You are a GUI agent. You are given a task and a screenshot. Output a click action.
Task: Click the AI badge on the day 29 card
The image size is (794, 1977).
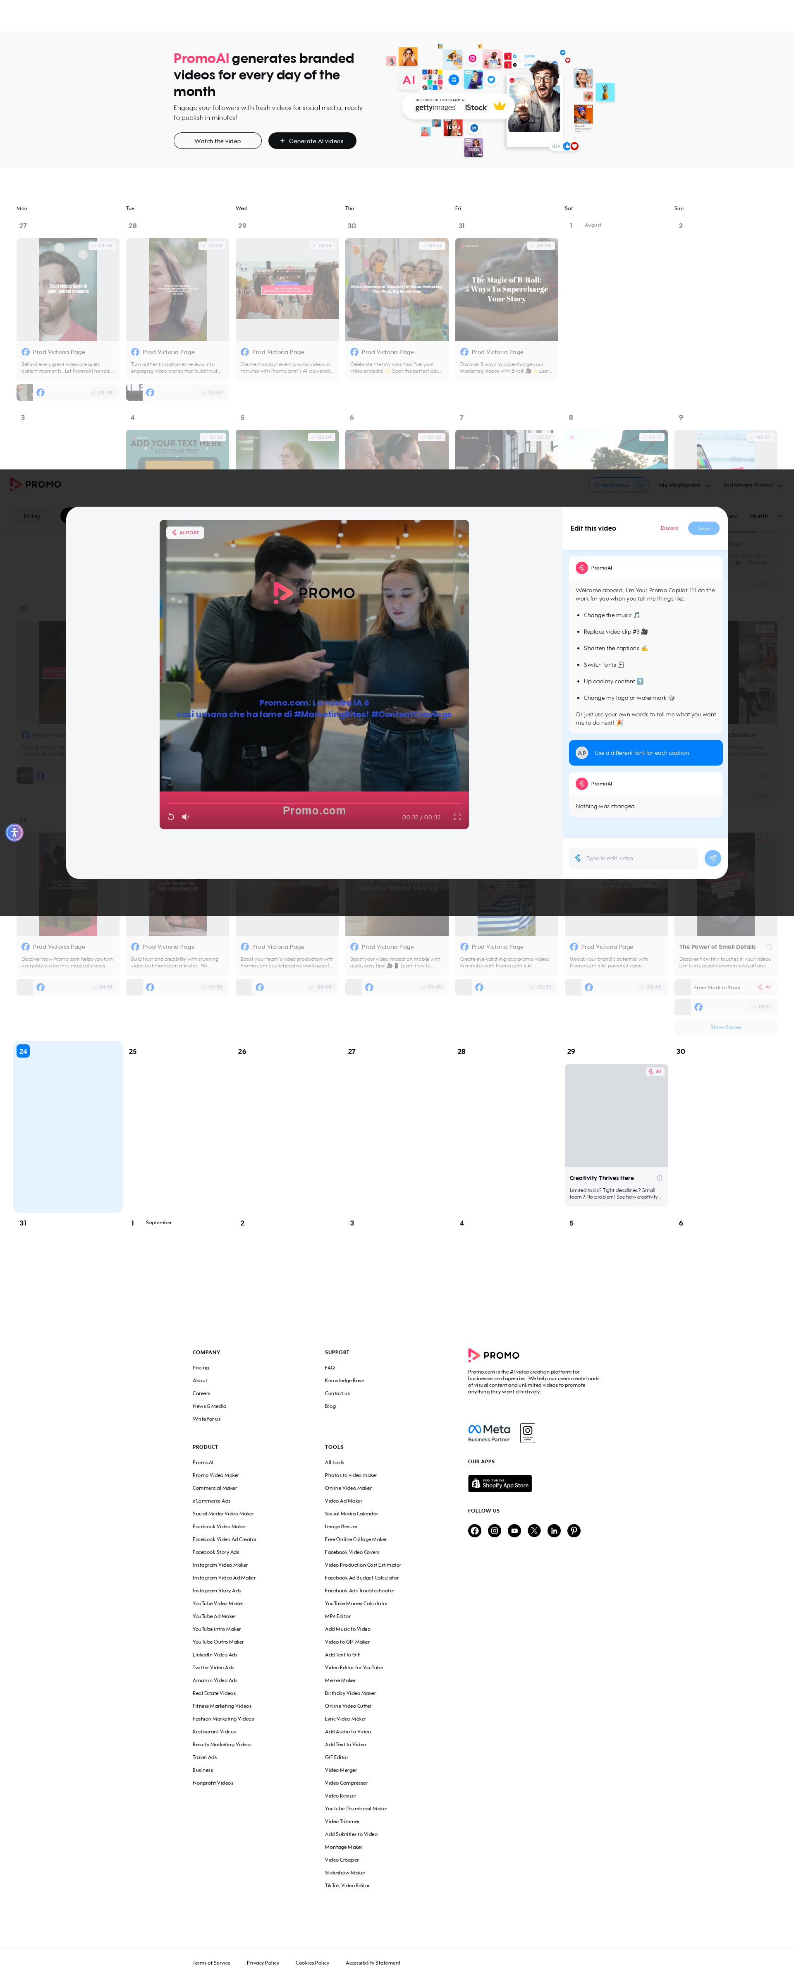pyautogui.click(x=655, y=1071)
